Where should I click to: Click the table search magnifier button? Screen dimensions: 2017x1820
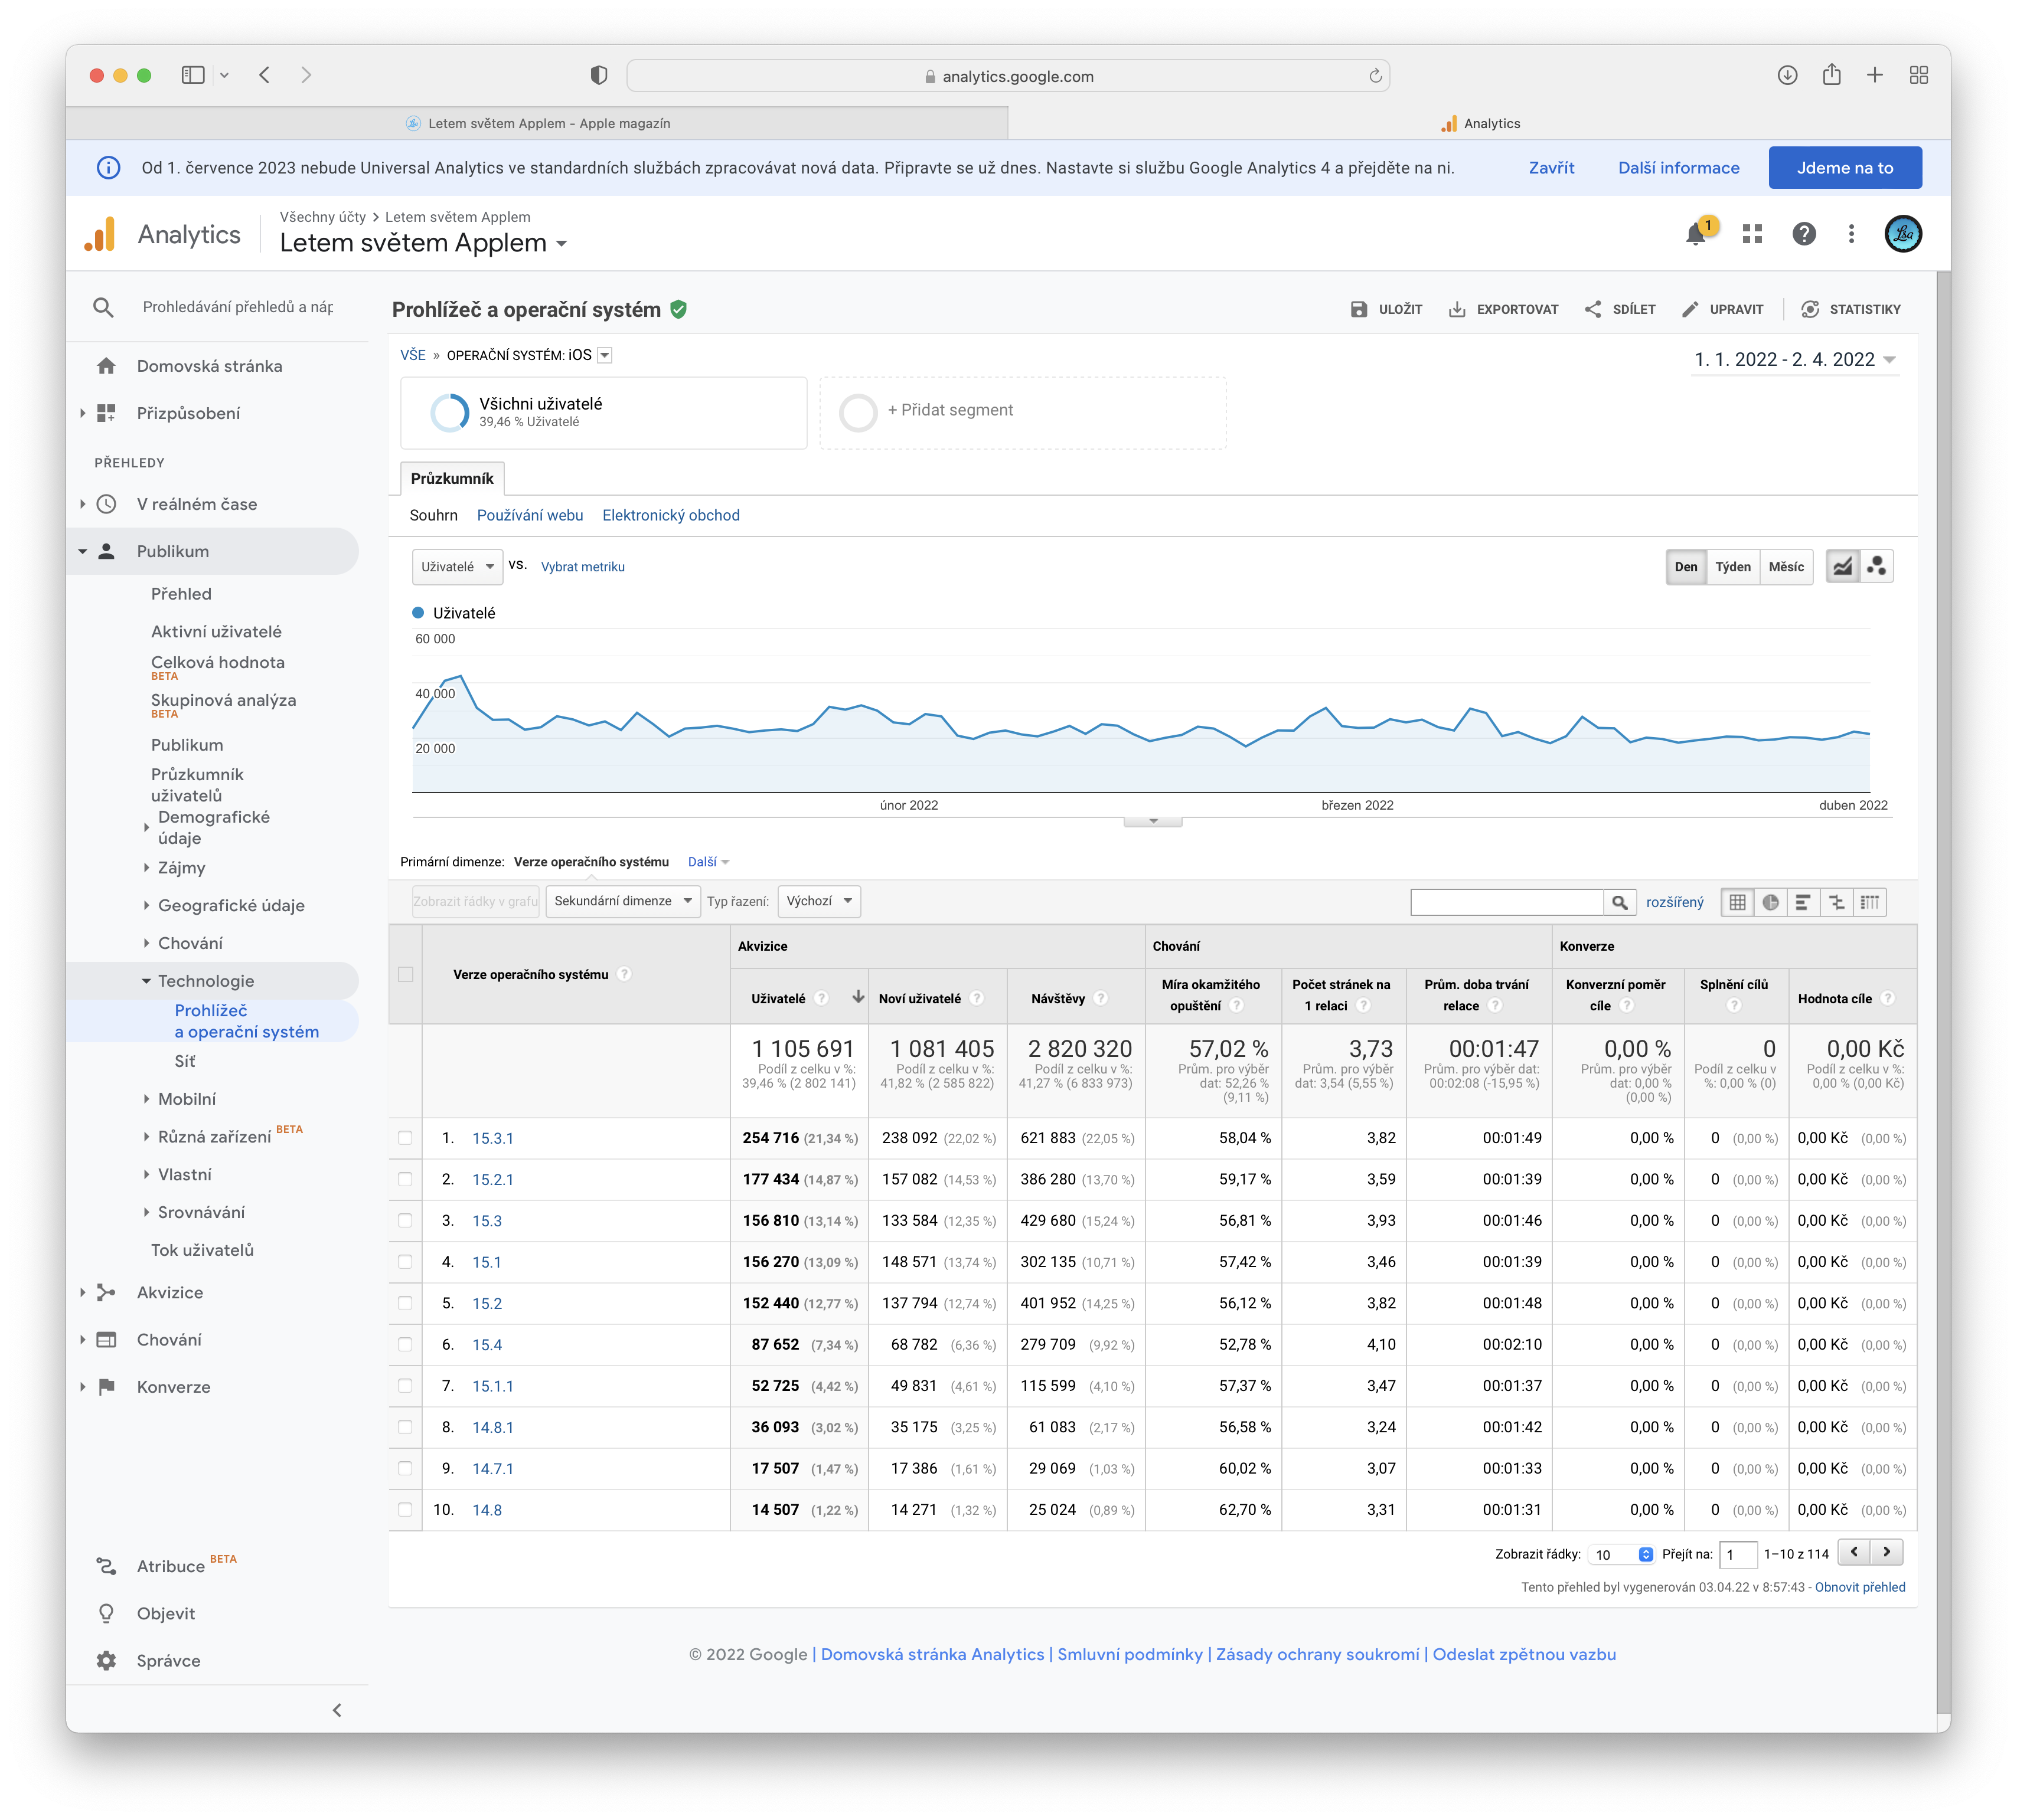pyautogui.click(x=1619, y=902)
